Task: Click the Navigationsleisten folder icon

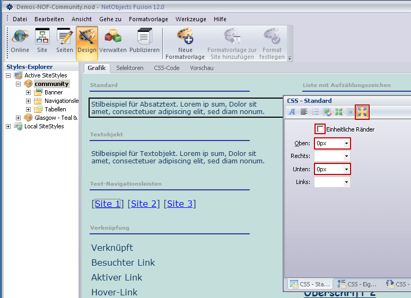Action: [x=38, y=101]
